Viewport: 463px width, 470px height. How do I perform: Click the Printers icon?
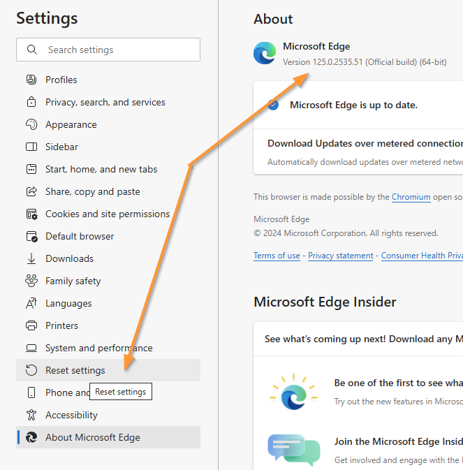coord(31,325)
